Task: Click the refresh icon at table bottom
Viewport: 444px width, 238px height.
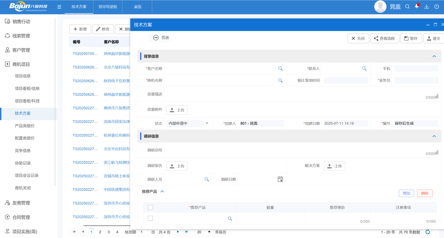Action: pyautogui.click(x=428, y=232)
